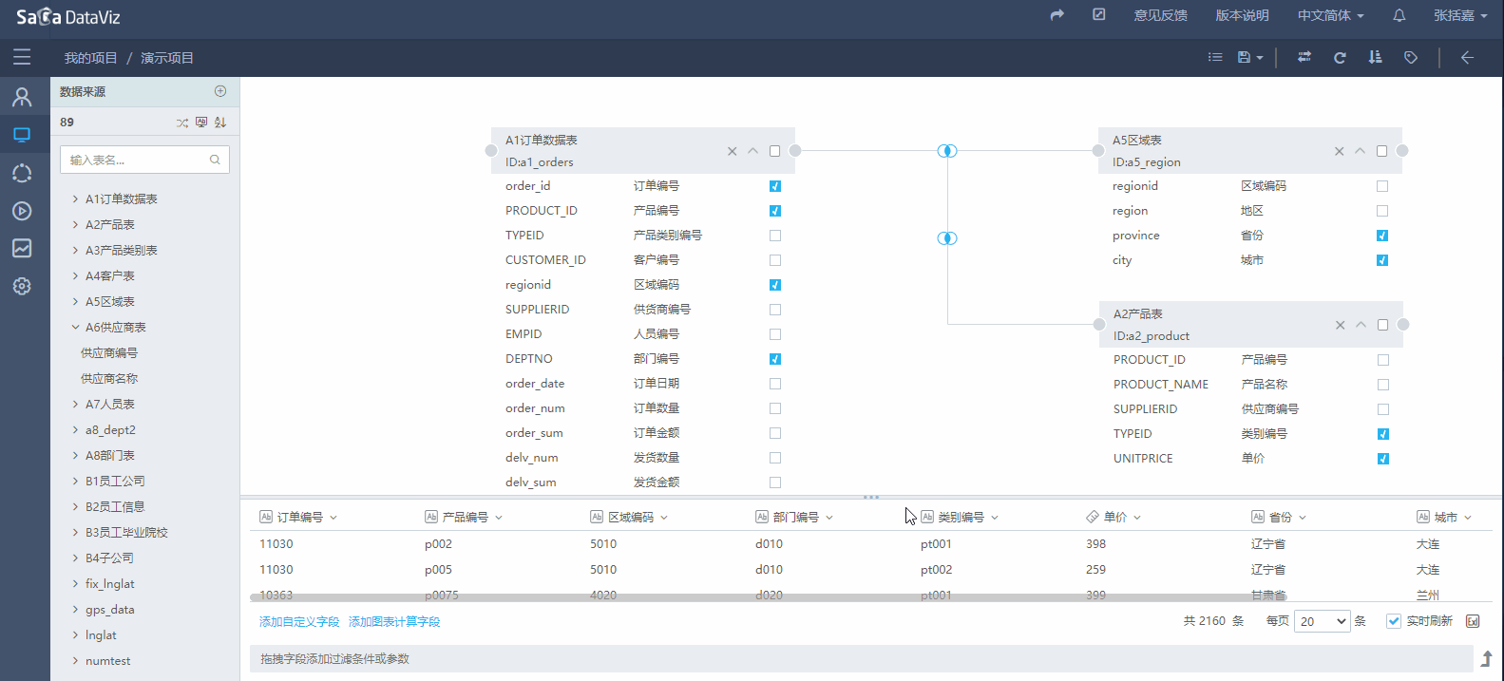The width and height of the screenshot is (1504, 681).
Task: Open the 中文简体 language menu
Action: [1331, 15]
